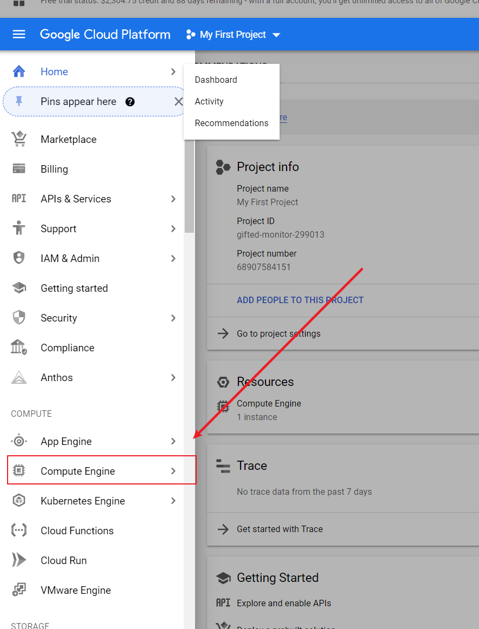Click the '1 instance' text under Resources
Screen dimensions: 479x629
click(x=256, y=417)
